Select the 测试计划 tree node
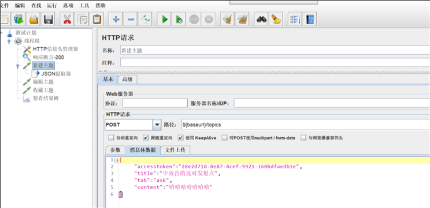430x208 pixels. tap(25, 33)
